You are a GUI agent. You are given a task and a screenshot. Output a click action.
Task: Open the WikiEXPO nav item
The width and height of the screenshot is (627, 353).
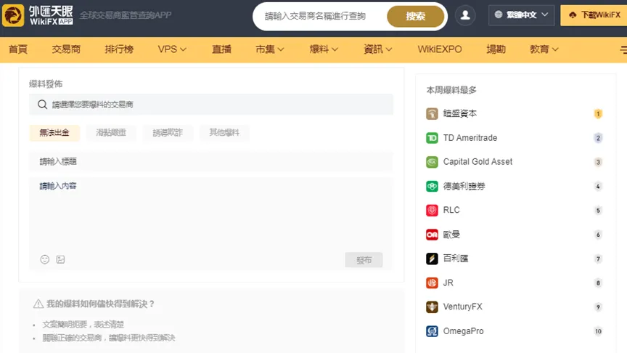point(440,49)
